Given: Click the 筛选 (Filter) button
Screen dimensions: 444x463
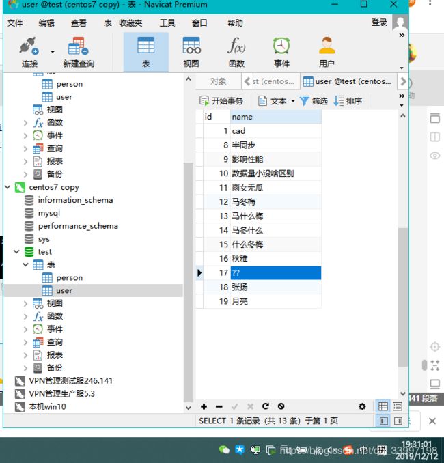Looking at the screenshot, I should 314,101.
